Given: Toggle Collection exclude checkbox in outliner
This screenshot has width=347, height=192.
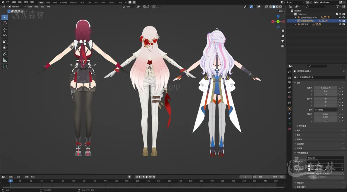Looking at the screenshot, I should click(x=337, y=14).
